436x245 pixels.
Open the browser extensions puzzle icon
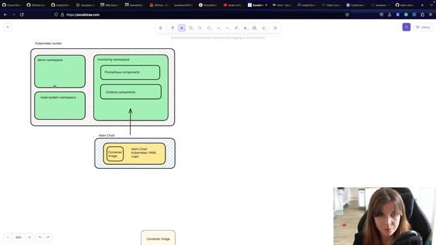[422, 15]
